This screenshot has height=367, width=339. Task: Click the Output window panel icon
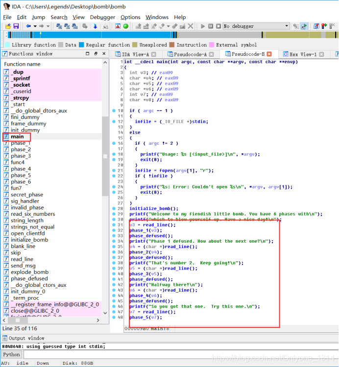pos(5,338)
